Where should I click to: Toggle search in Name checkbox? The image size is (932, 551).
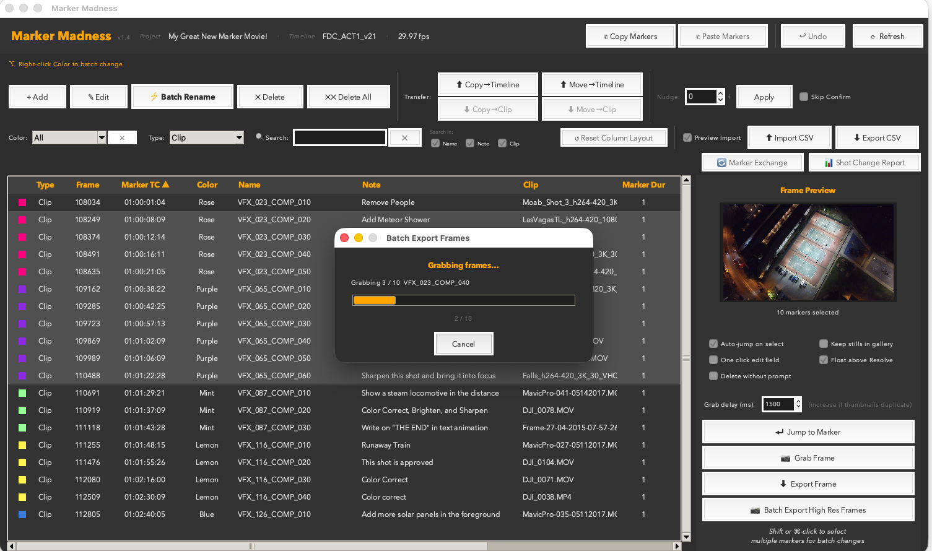pos(435,143)
